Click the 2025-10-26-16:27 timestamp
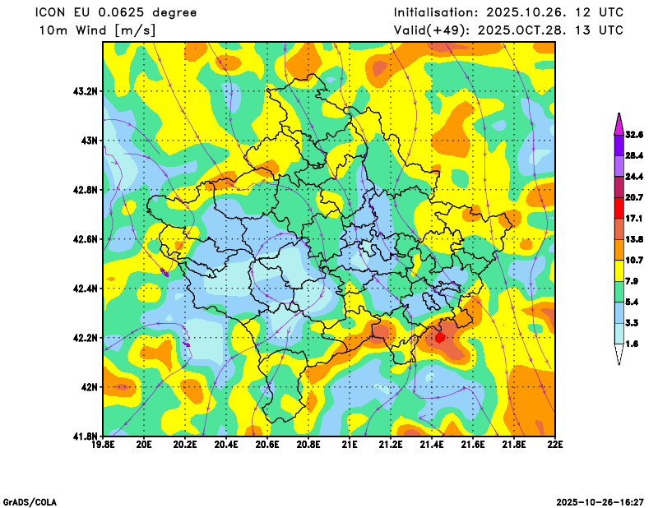 click(600, 501)
